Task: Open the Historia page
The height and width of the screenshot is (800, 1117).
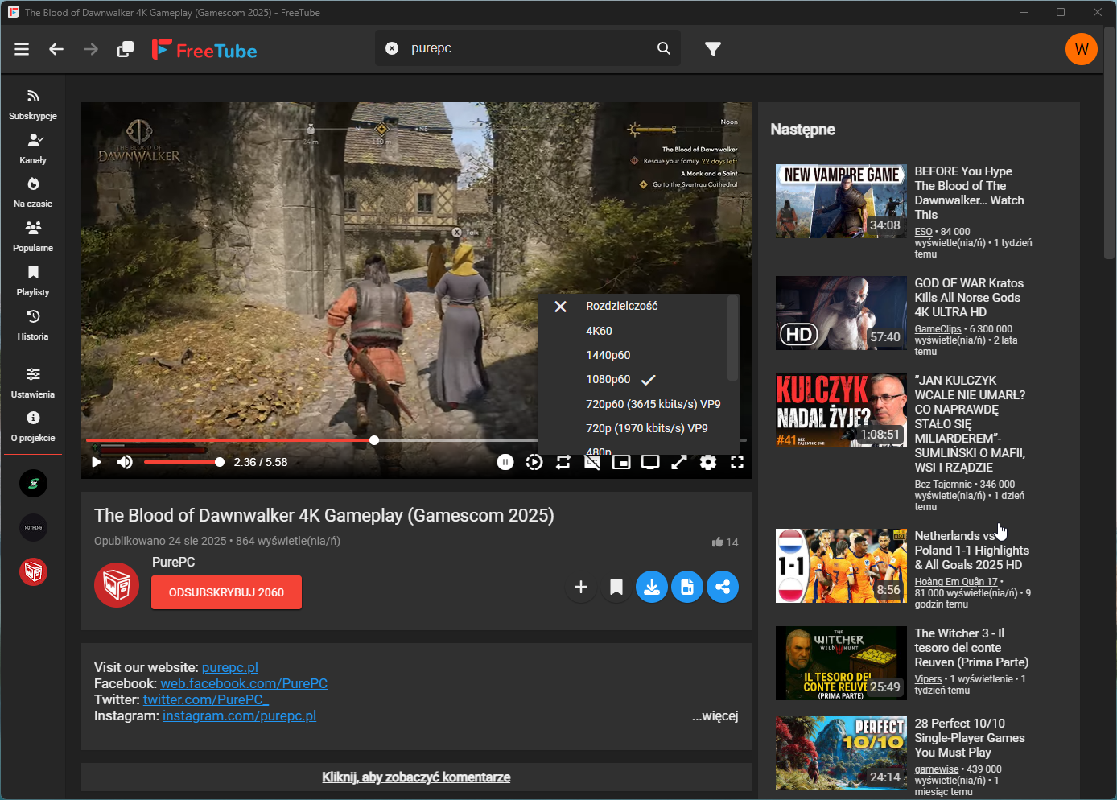Action: (33, 324)
